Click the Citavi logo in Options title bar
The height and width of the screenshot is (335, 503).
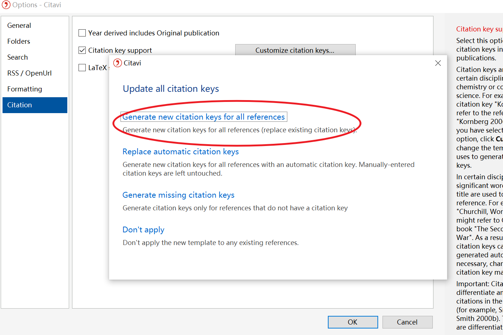pos(6,5)
